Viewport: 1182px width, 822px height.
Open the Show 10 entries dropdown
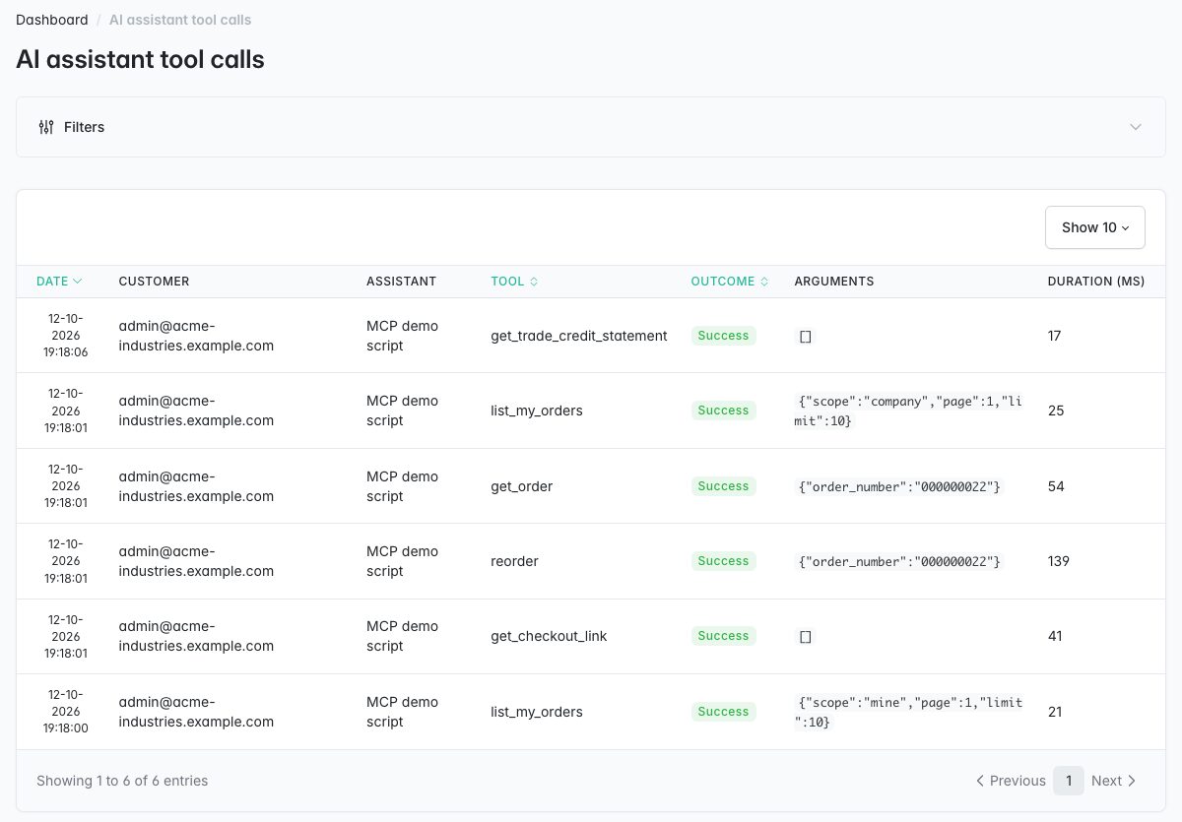(1095, 227)
